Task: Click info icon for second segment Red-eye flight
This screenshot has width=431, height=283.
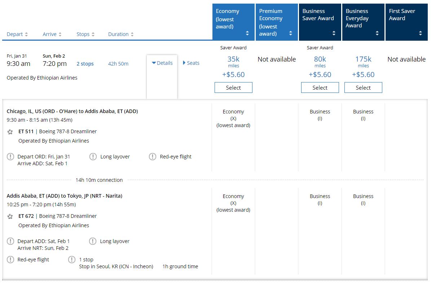Action: coord(10,260)
